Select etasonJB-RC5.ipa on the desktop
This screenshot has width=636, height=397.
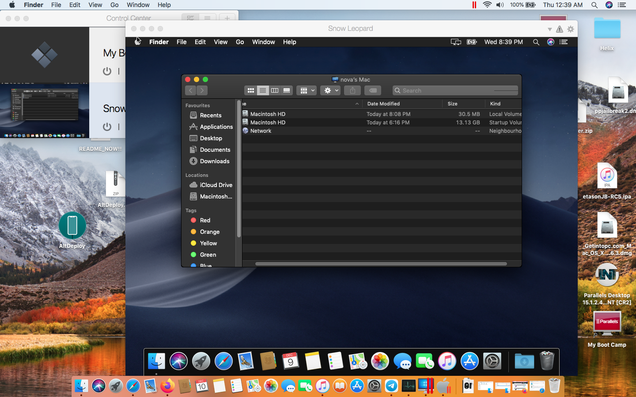click(x=607, y=181)
